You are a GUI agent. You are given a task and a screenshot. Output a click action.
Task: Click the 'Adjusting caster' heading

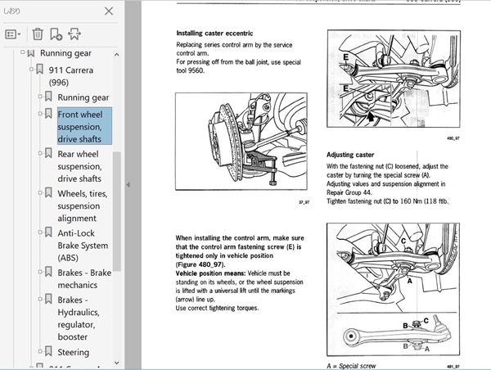pos(350,155)
